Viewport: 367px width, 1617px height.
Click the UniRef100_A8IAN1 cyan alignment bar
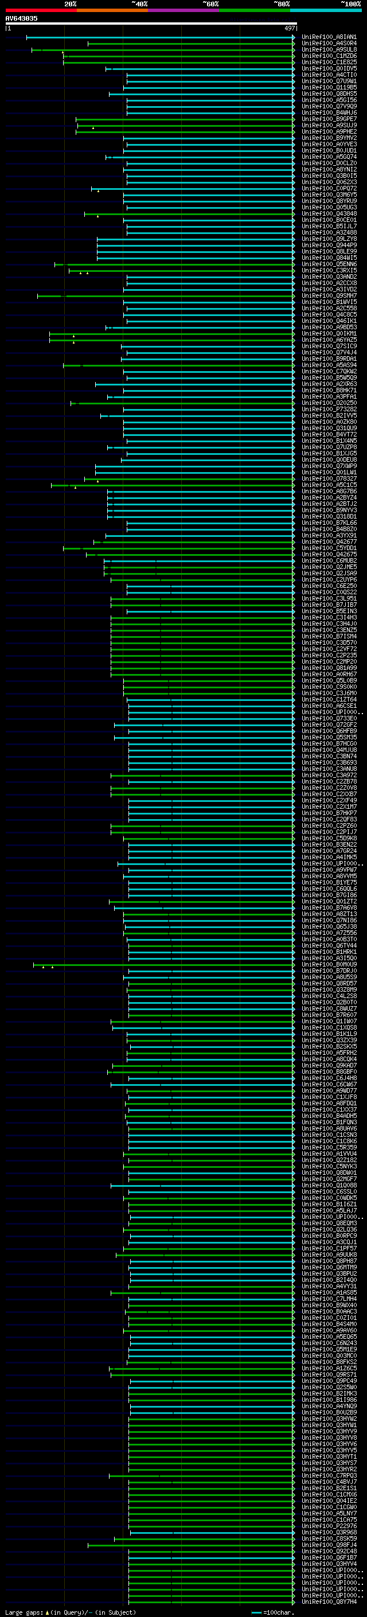pyautogui.click(x=161, y=37)
